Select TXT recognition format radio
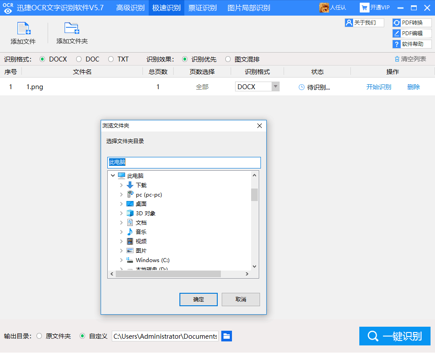Screen dimensions: 435x353 click(x=111, y=59)
